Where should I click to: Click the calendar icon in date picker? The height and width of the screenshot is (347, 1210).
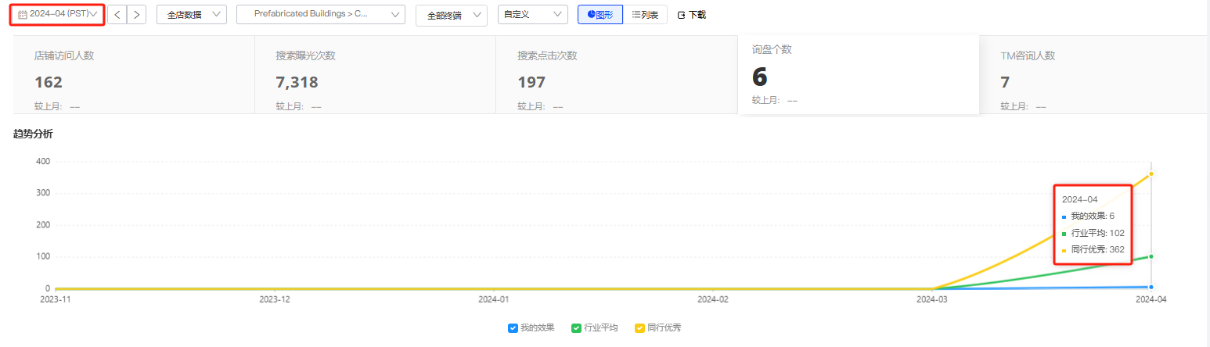(23, 14)
